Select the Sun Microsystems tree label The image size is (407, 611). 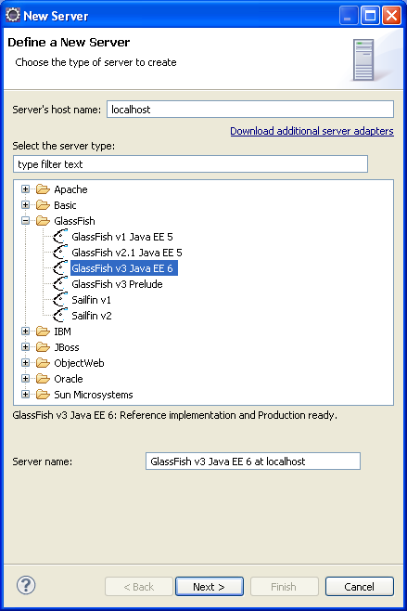(x=94, y=395)
